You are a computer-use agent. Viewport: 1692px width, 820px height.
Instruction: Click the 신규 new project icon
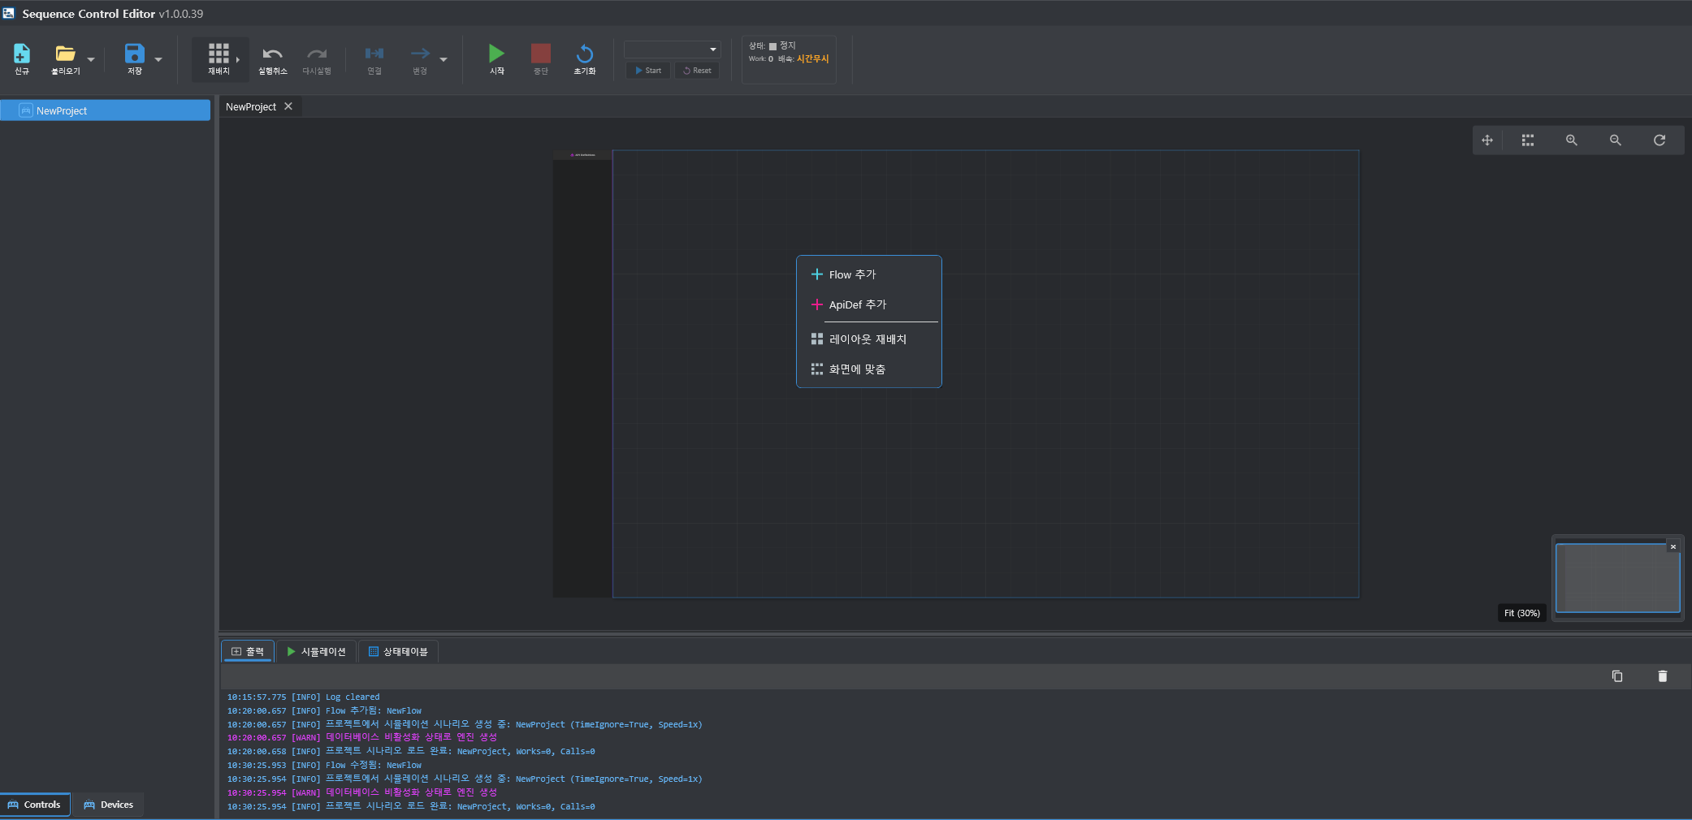(22, 54)
